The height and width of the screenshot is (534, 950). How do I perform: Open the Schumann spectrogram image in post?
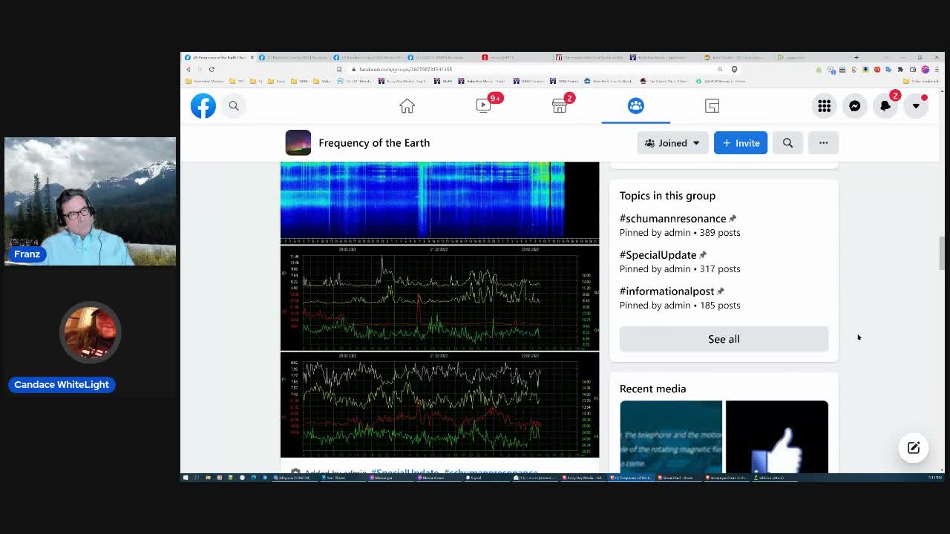click(439, 202)
